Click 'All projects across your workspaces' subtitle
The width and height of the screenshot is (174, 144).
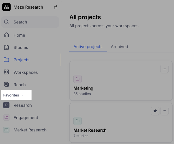pyautogui.click(x=104, y=26)
